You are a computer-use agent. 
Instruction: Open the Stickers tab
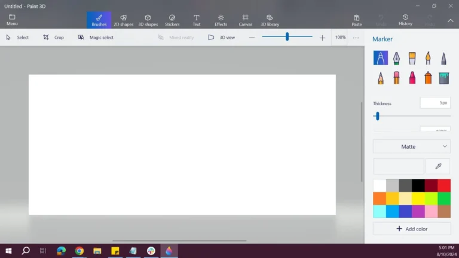pos(172,20)
